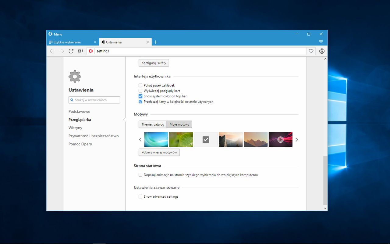Enable Show advanced settings checkbox
390x244 pixels.
click(x=140, y=196)
